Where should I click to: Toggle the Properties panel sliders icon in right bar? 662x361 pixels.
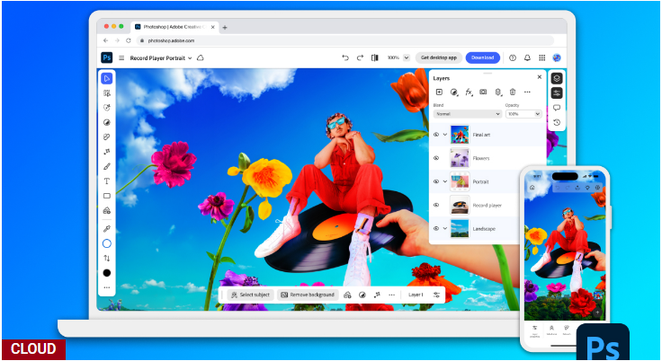click(x=557, y=93)
